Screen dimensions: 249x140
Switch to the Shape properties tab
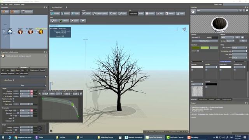point(18,70)
